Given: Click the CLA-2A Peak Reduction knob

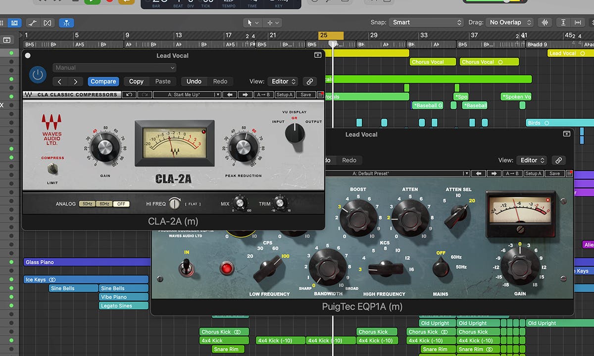Looking at the screenshot, I should pos(243,147).
